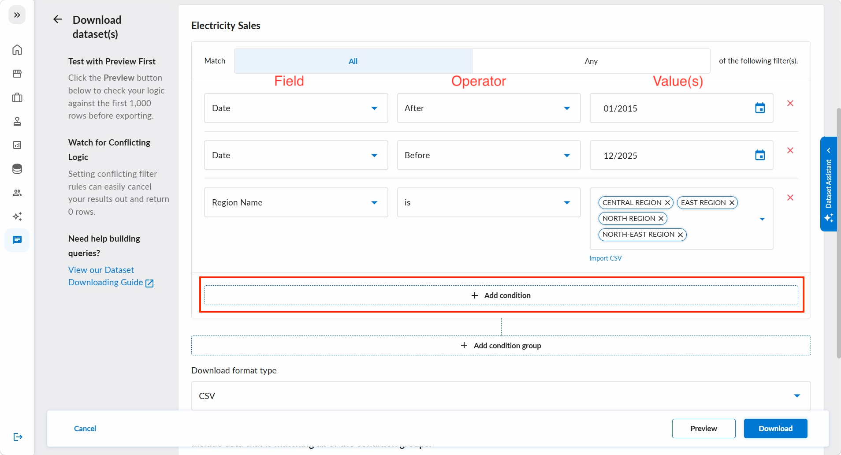
Task: Click Cancel link
Action: [x=85, y=429]
